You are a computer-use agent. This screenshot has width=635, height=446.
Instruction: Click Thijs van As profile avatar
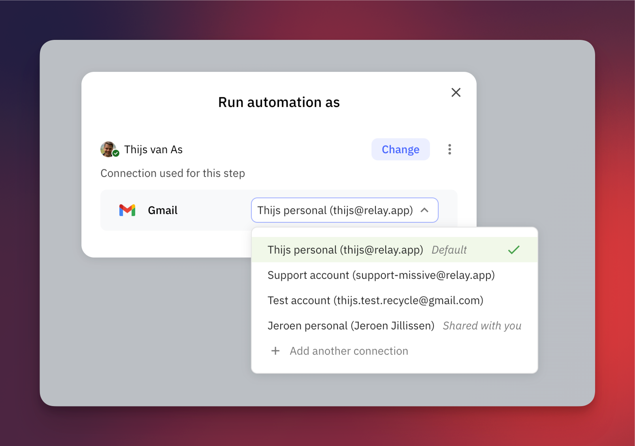click(x=109, y=149)
